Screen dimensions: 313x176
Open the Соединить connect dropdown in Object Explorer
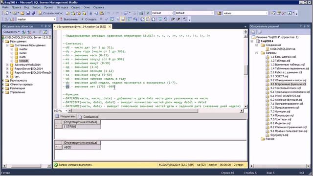tap(11, 32)
